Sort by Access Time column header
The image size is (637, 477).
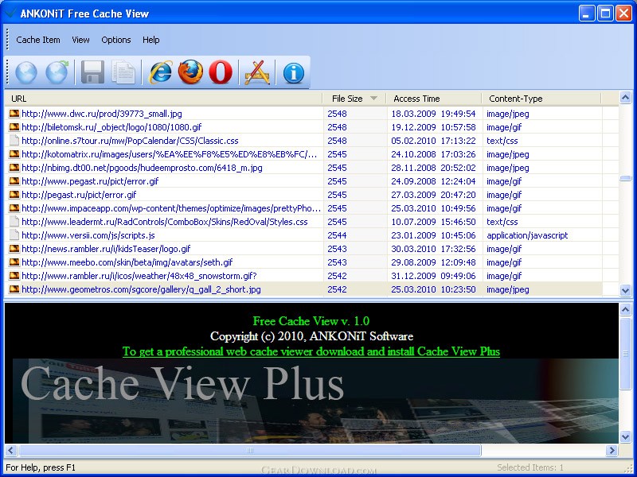coord(433,99)
